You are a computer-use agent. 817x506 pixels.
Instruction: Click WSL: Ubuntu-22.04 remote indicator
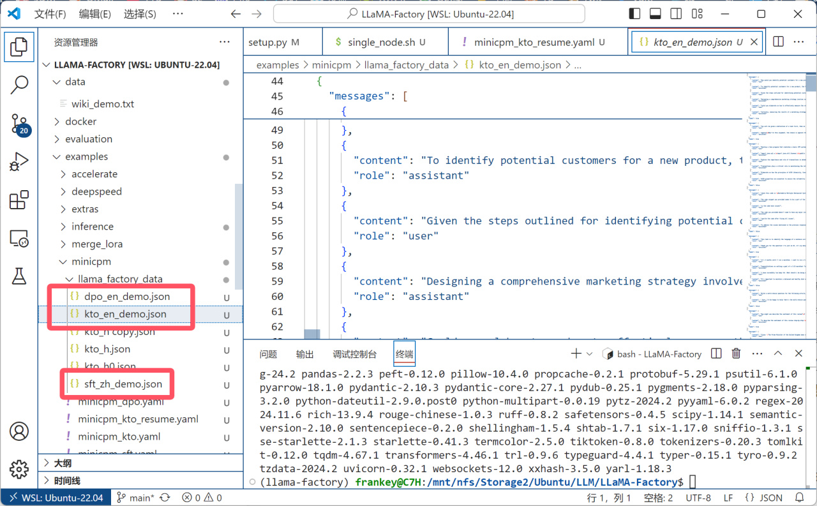pyautogui.click(x=56, y=498)
